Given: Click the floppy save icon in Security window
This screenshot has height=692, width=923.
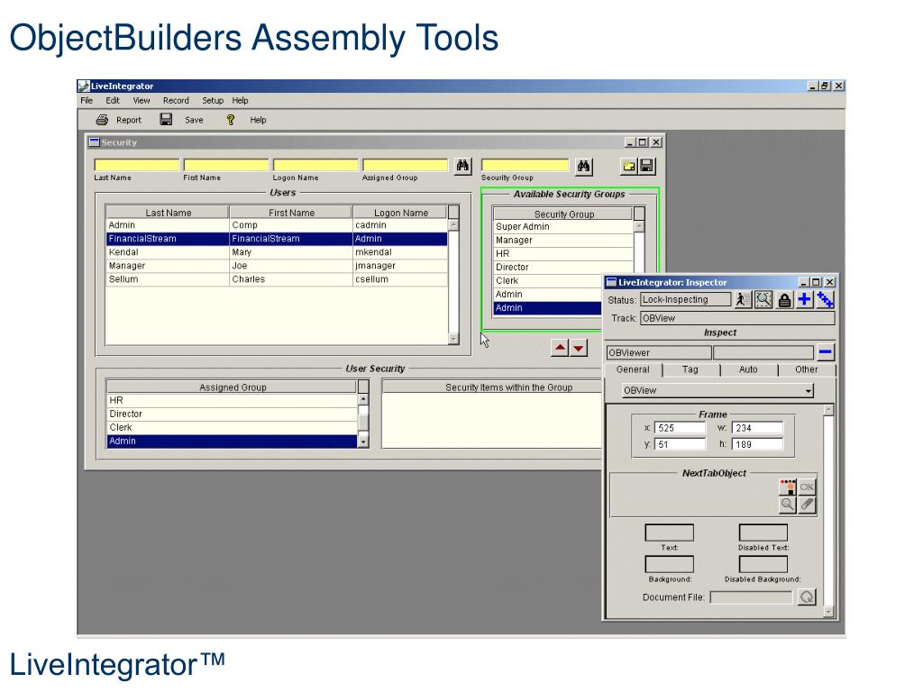Looking at the screenshot, I should (x=647, y=166).
